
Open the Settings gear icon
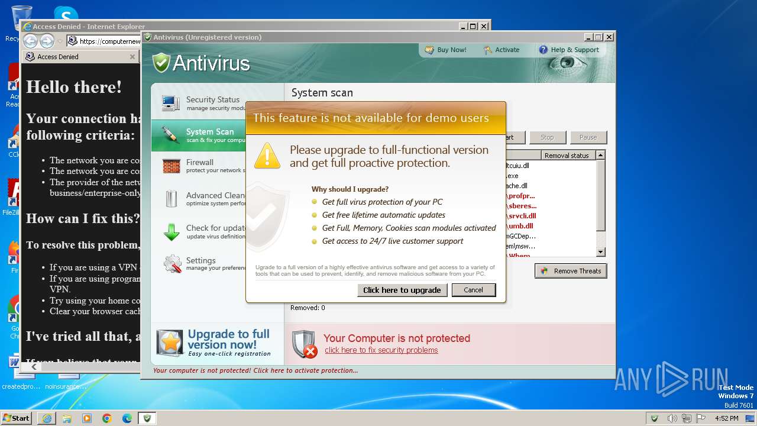point(172,264)
